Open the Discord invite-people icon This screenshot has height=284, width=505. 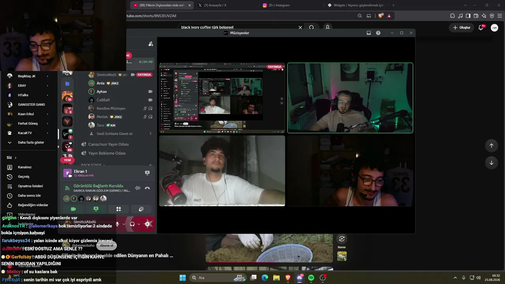point(151,44)
